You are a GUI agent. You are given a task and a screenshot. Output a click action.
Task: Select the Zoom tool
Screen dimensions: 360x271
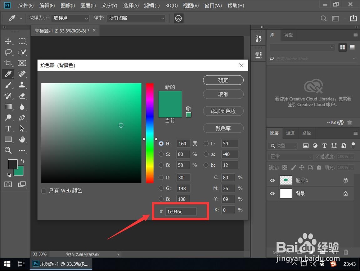click(x=9, y=150)
